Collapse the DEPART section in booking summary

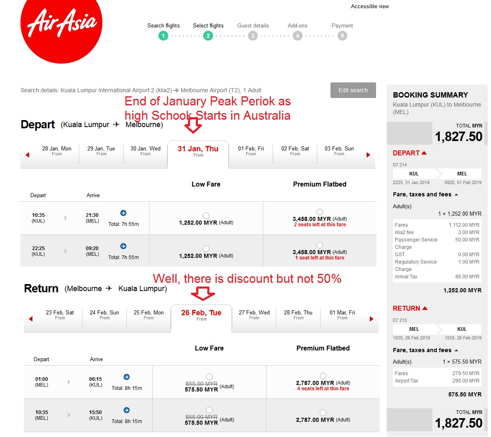click(x=424, y=153)
